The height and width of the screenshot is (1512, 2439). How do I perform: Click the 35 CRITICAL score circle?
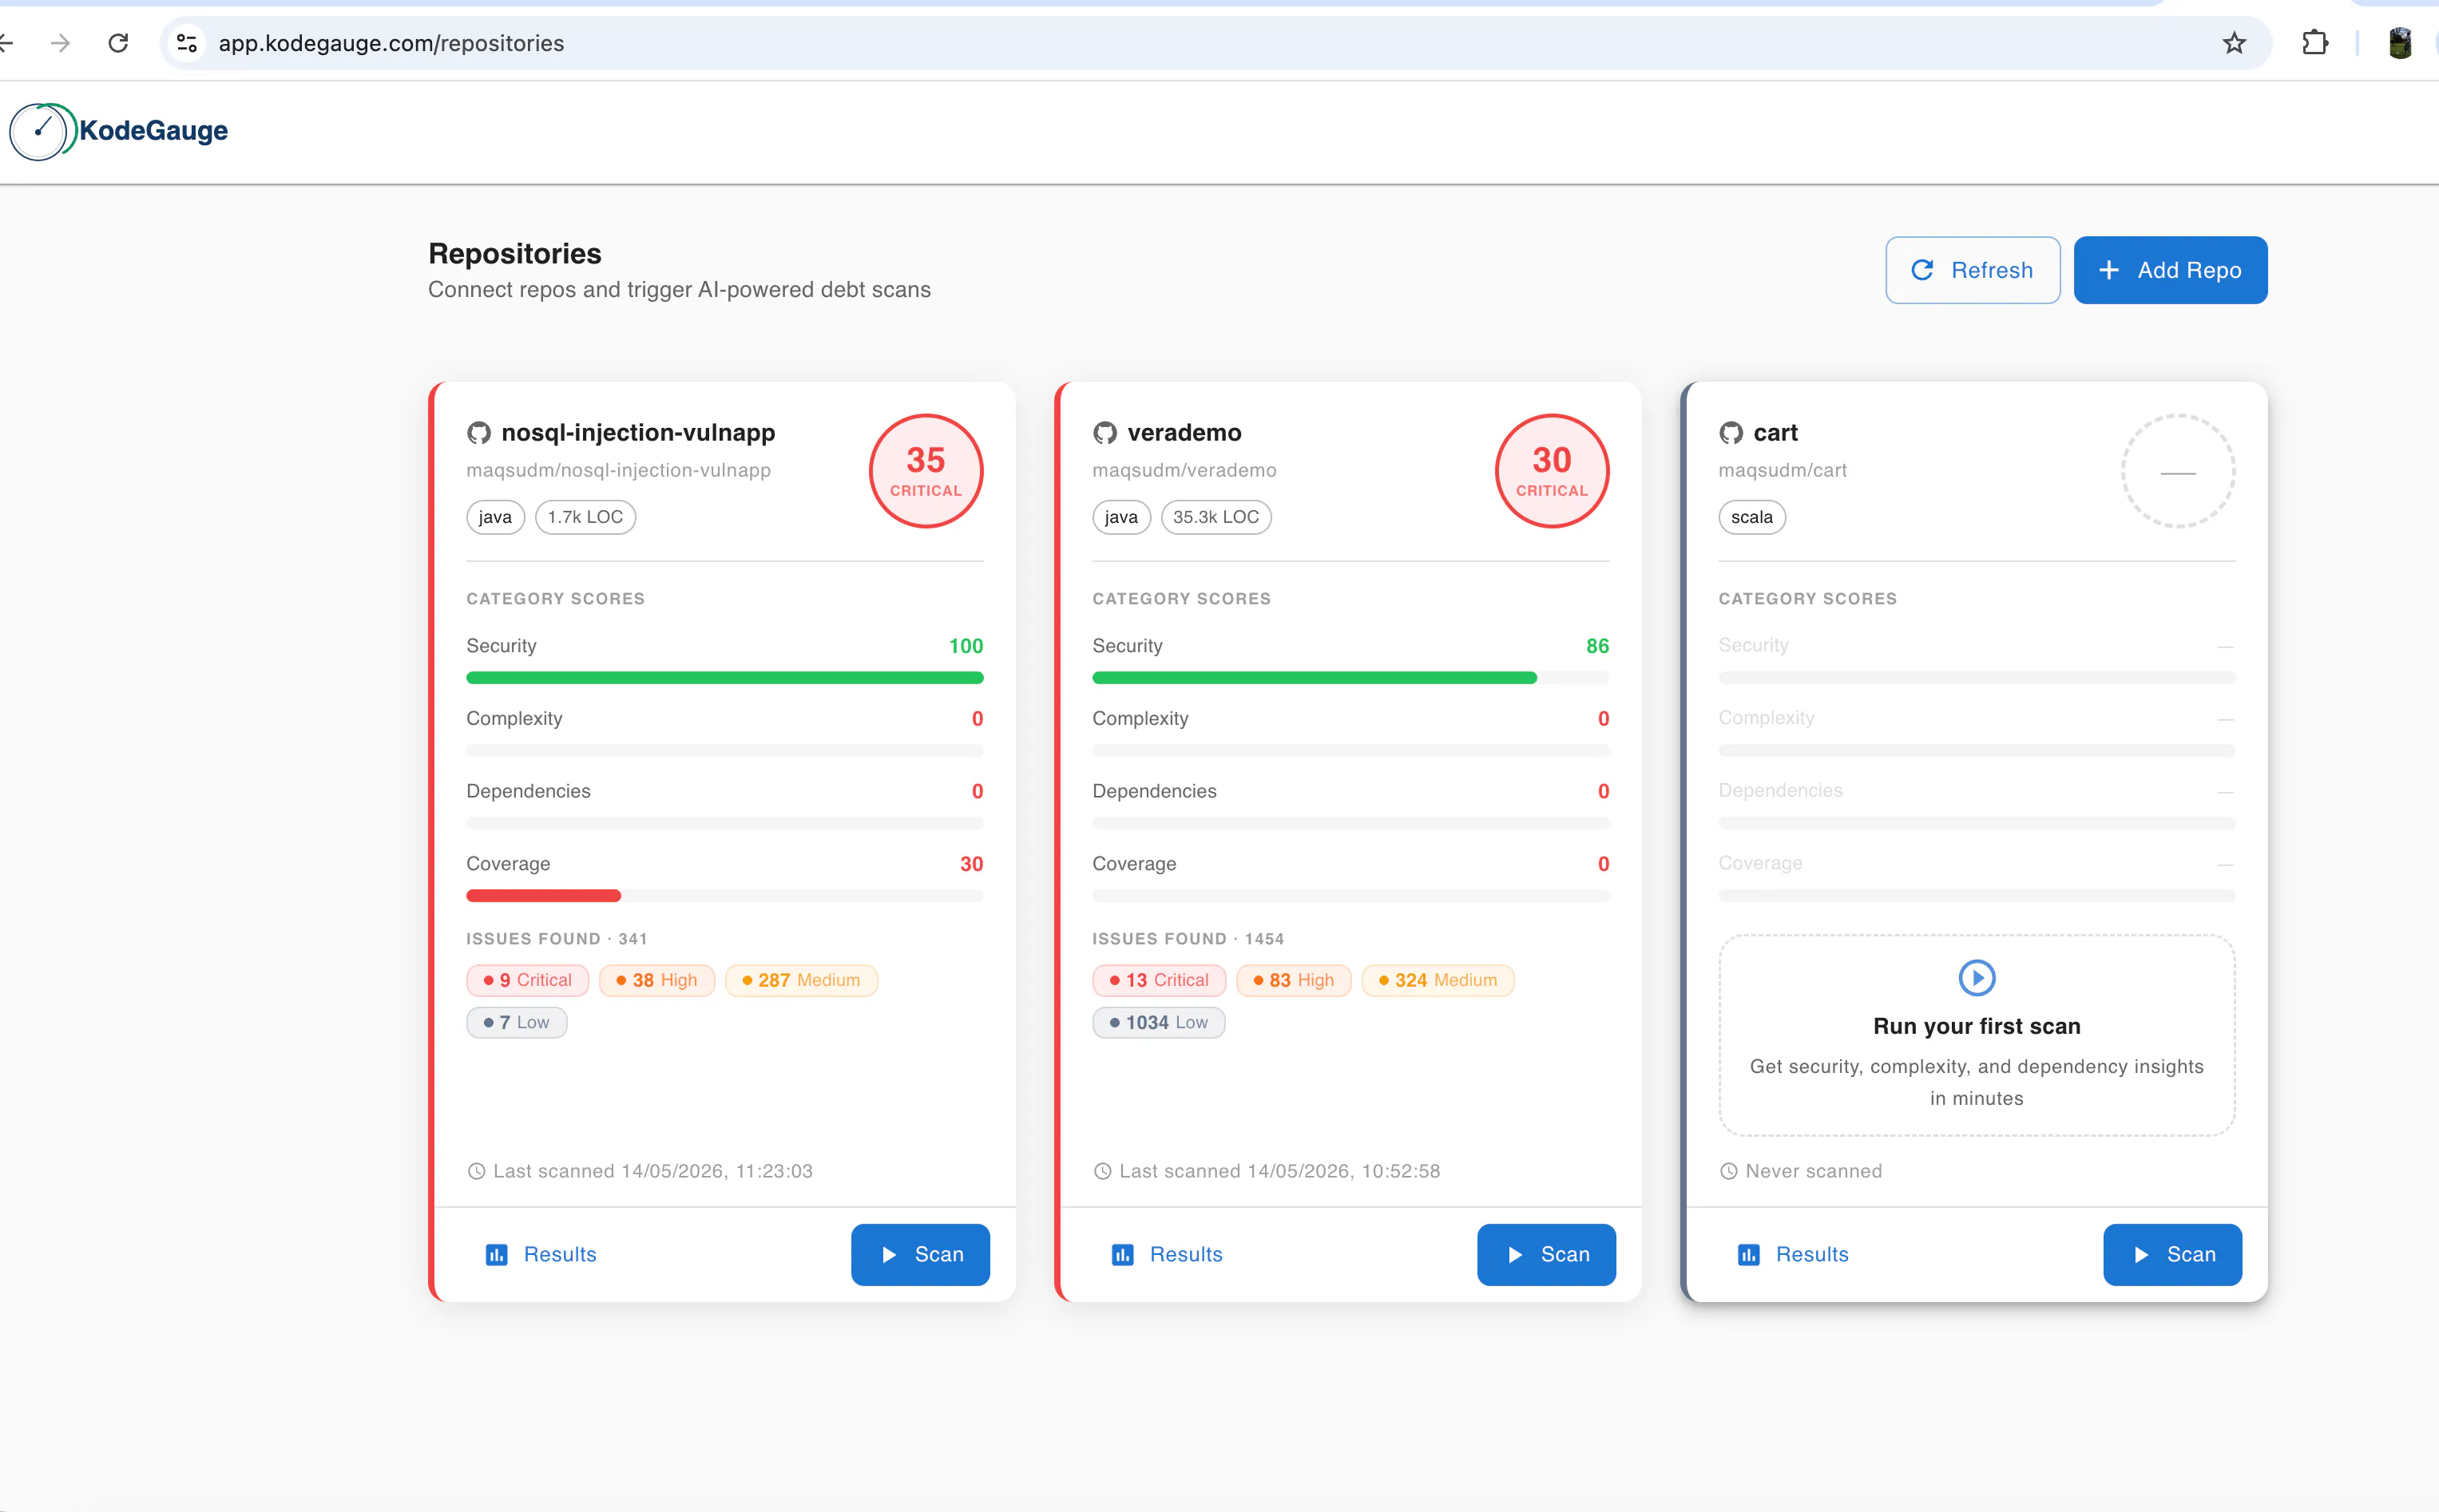[x=926, y=471]
